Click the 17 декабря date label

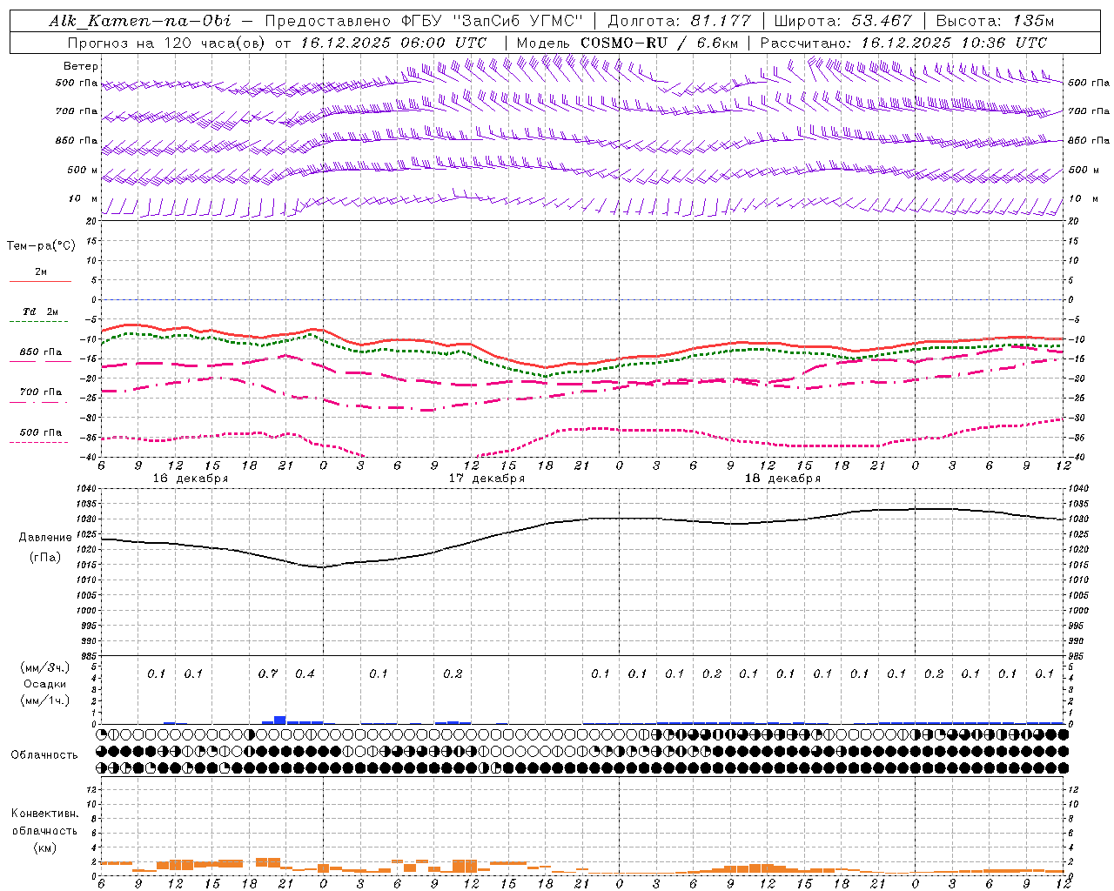tap(487, 479)
